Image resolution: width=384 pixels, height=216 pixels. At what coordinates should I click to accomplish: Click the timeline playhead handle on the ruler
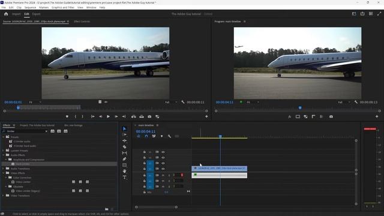point(220,136)
